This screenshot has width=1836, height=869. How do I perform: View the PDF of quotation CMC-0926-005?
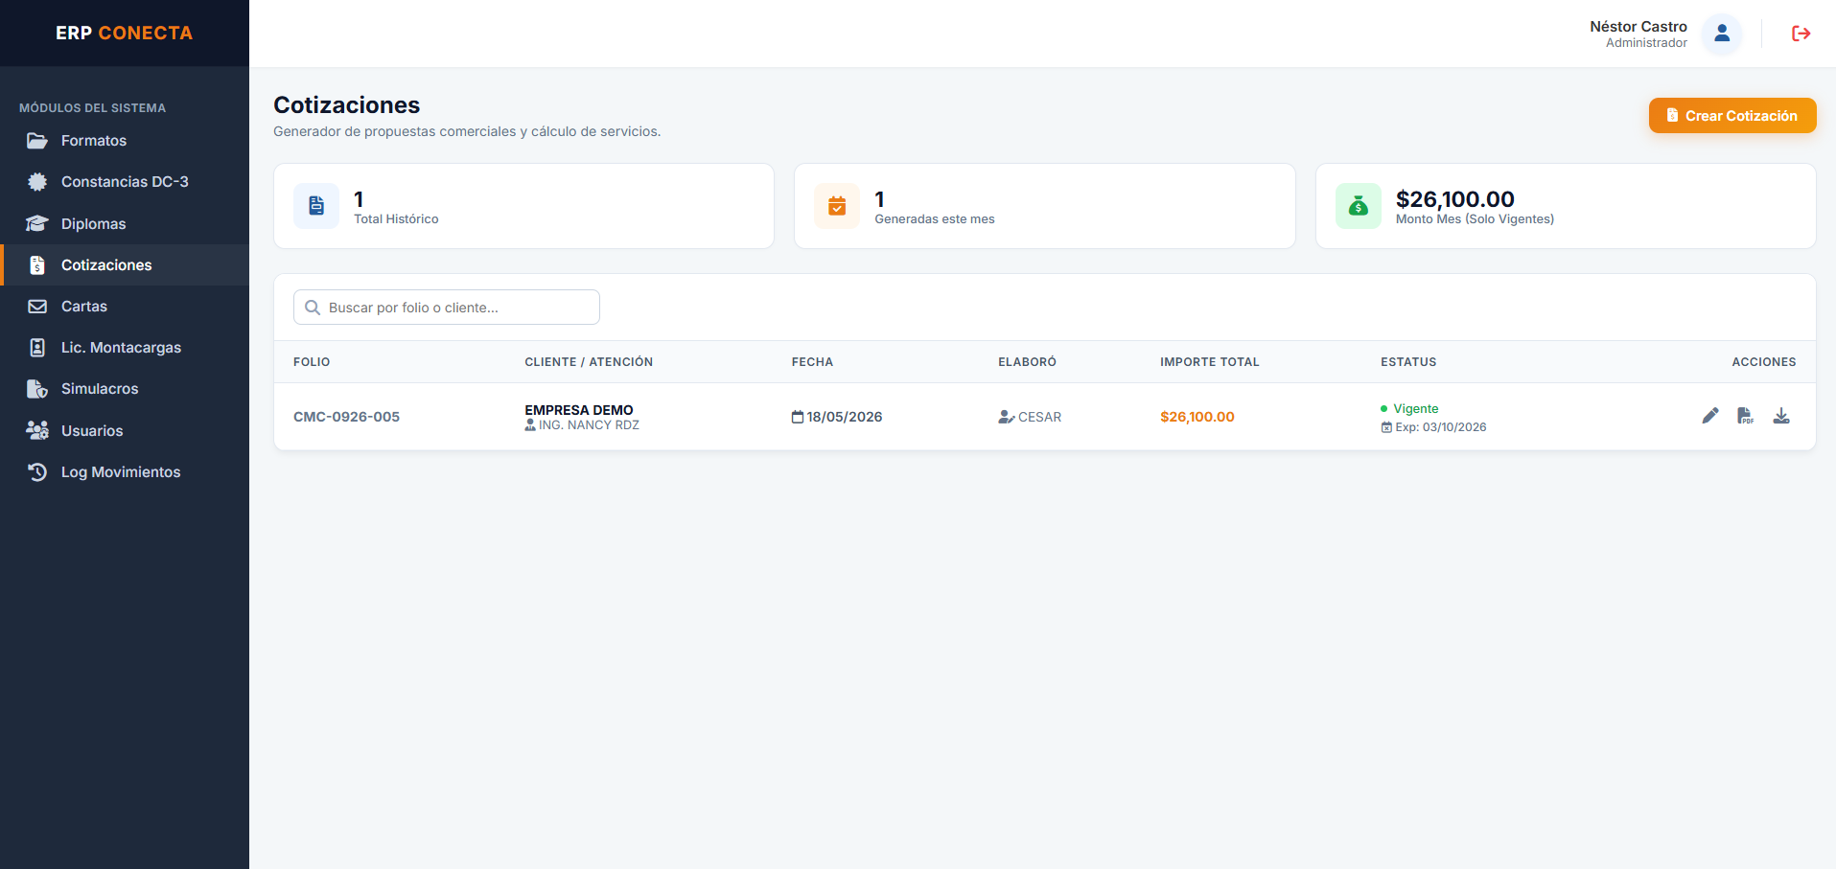point(1746,416)
